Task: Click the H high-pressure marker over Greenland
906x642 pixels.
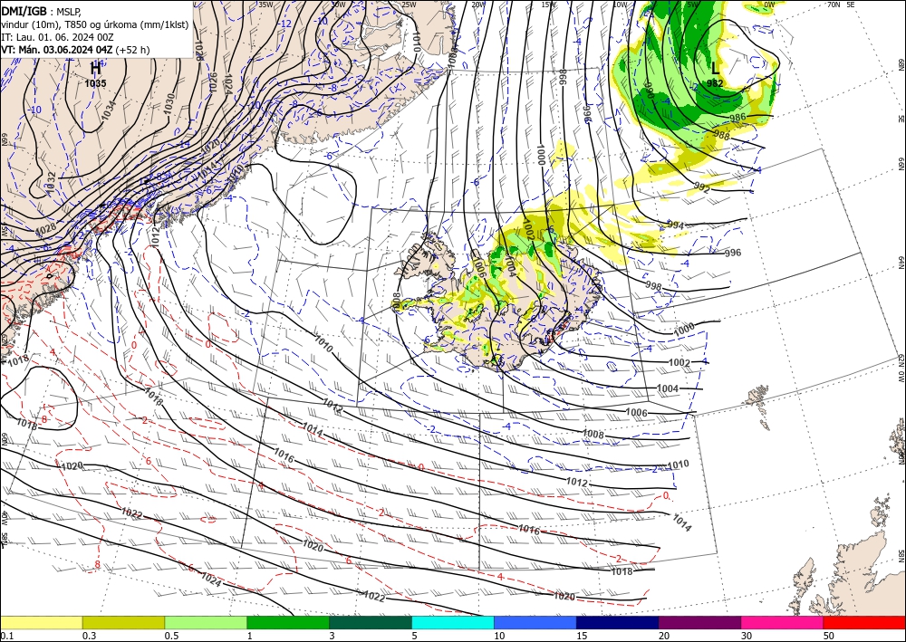Action: [95, 69]
